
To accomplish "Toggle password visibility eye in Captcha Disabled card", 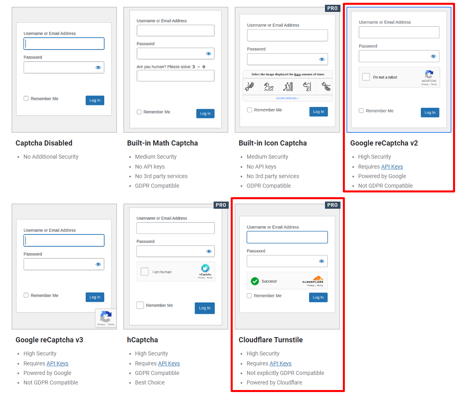I will (x=98, y=68).
